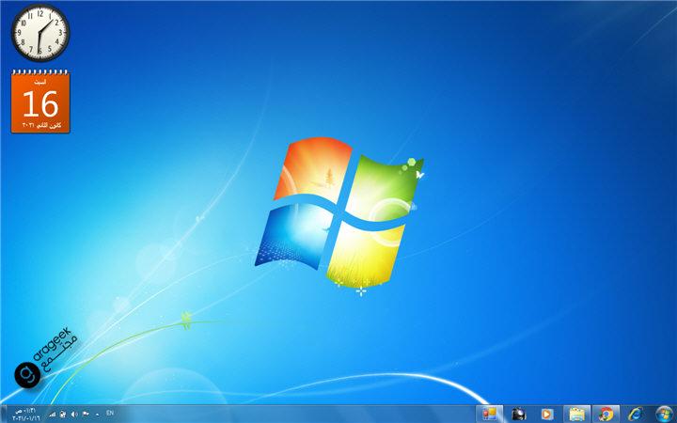This screenshot has height=423, width=677.
Task: Show hidden system tray icons
Action: (97, 414)
